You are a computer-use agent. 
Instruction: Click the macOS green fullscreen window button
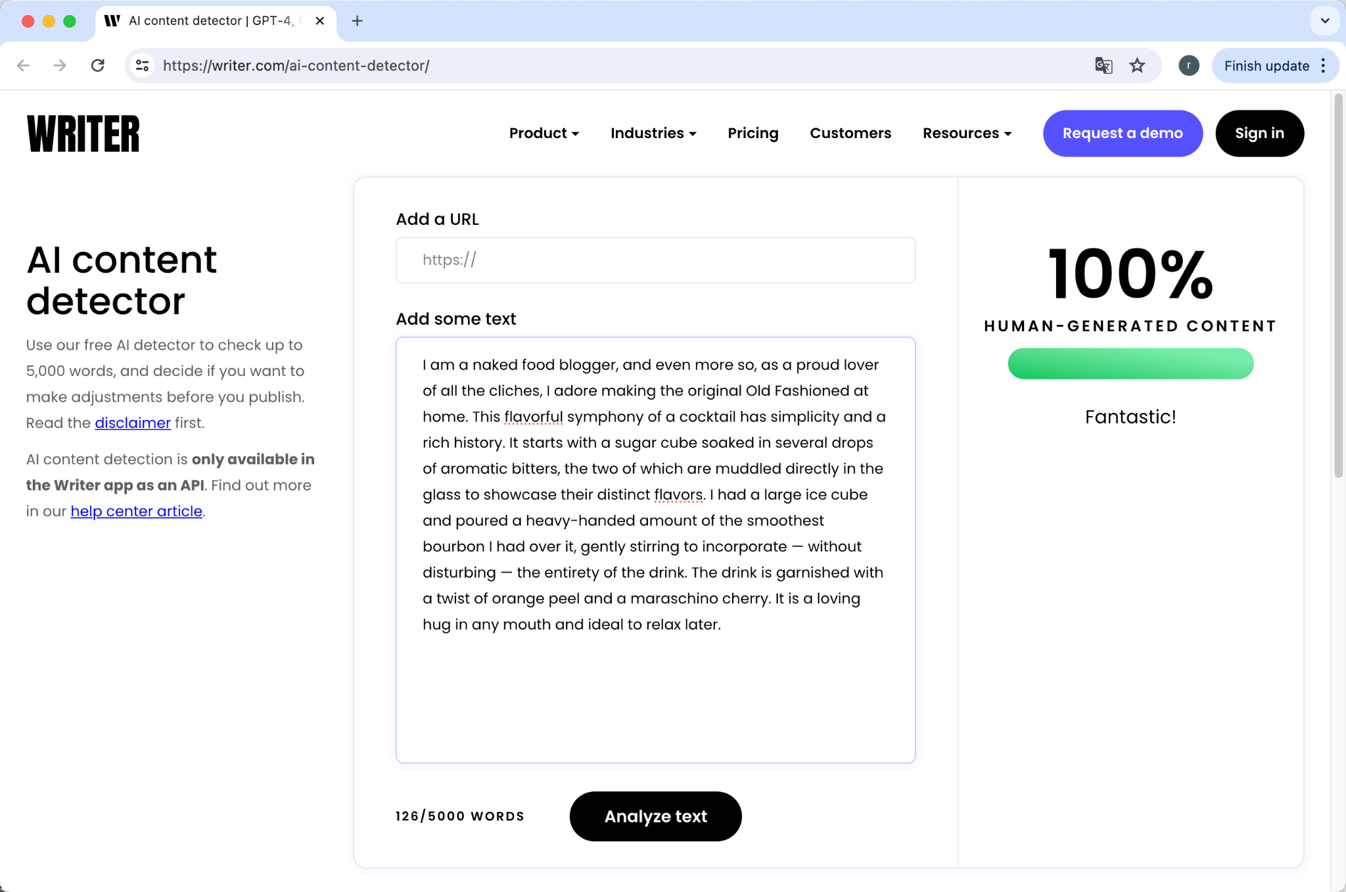(70, 21)
